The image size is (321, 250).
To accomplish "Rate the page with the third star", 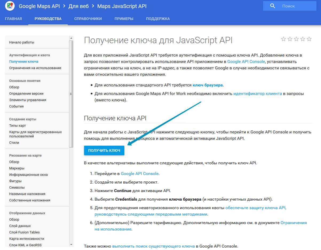I will point(296,39).
